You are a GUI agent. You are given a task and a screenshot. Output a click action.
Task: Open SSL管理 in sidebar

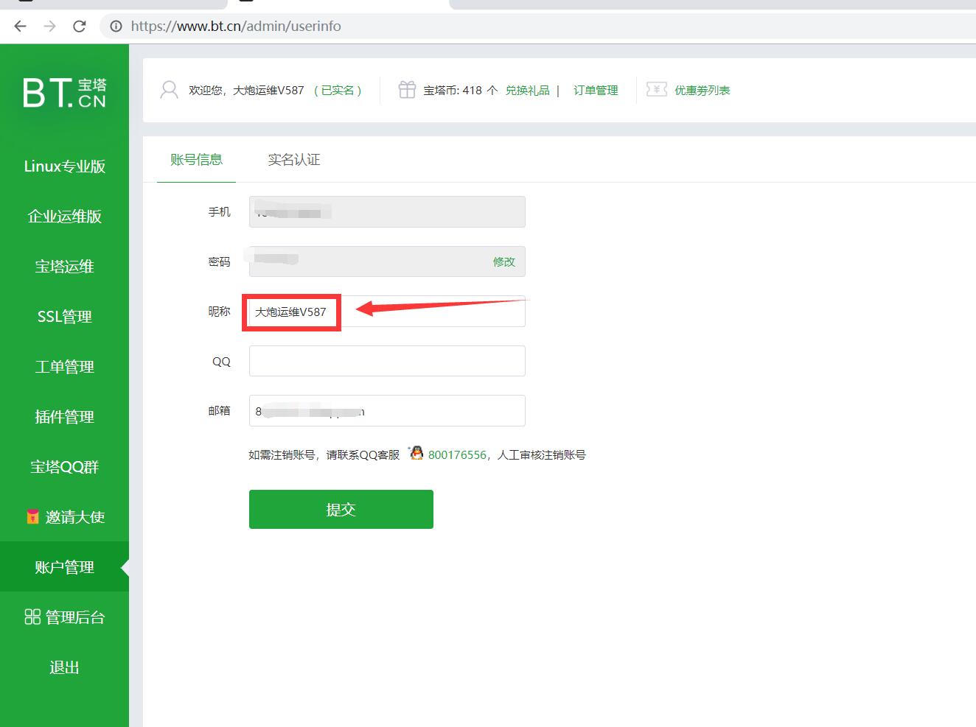pos(64,317)
